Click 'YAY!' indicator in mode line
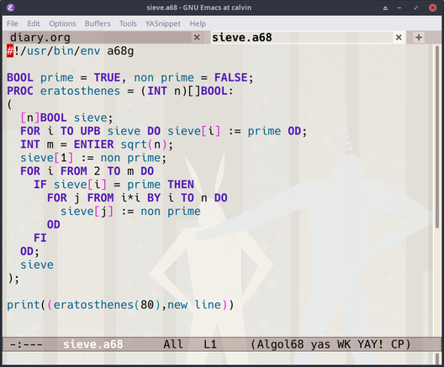The image size is (444, 367). pos(370,344)
